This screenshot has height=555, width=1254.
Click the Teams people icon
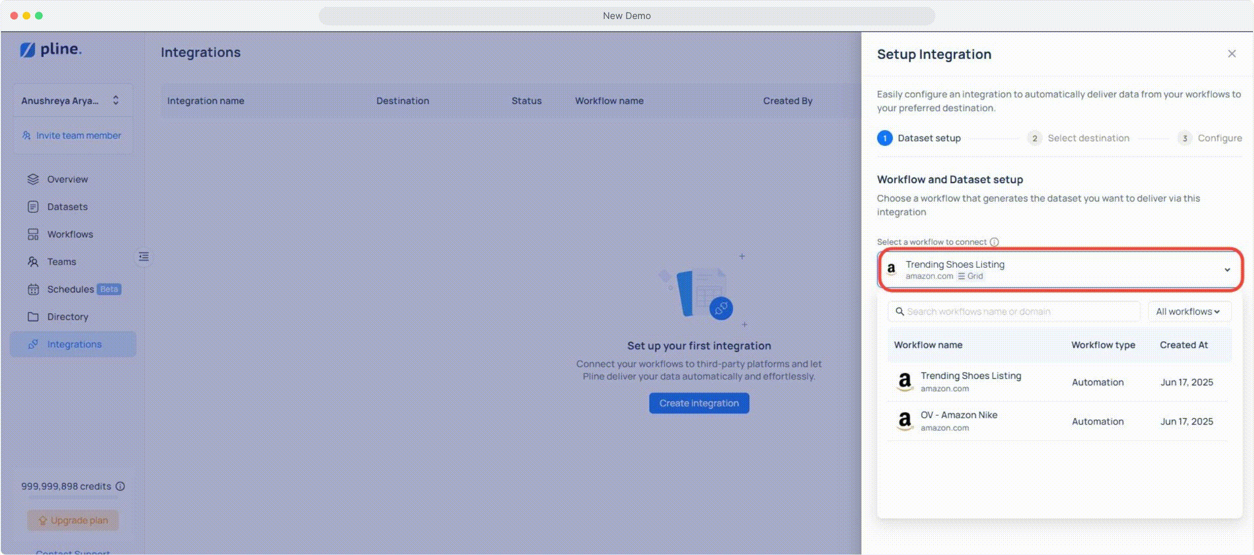(33, 262)
